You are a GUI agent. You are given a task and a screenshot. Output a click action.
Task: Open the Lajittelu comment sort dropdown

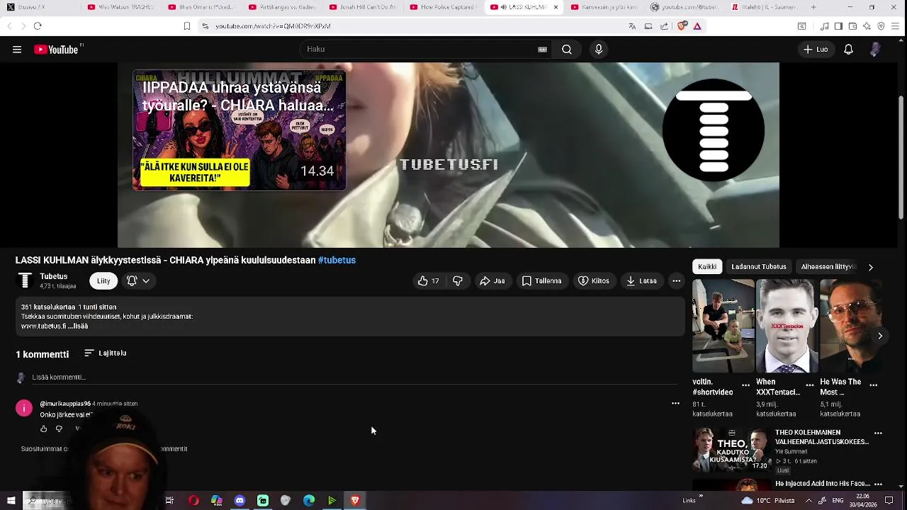coord(105,353)
